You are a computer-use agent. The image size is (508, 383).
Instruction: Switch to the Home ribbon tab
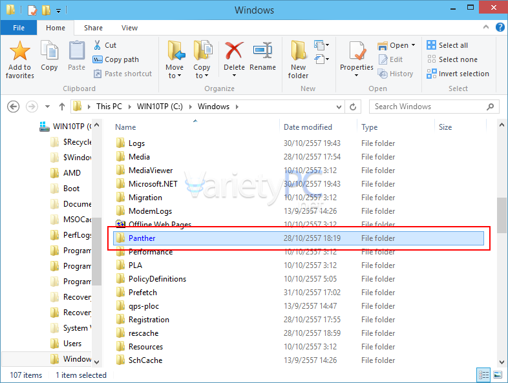point(56,28)
